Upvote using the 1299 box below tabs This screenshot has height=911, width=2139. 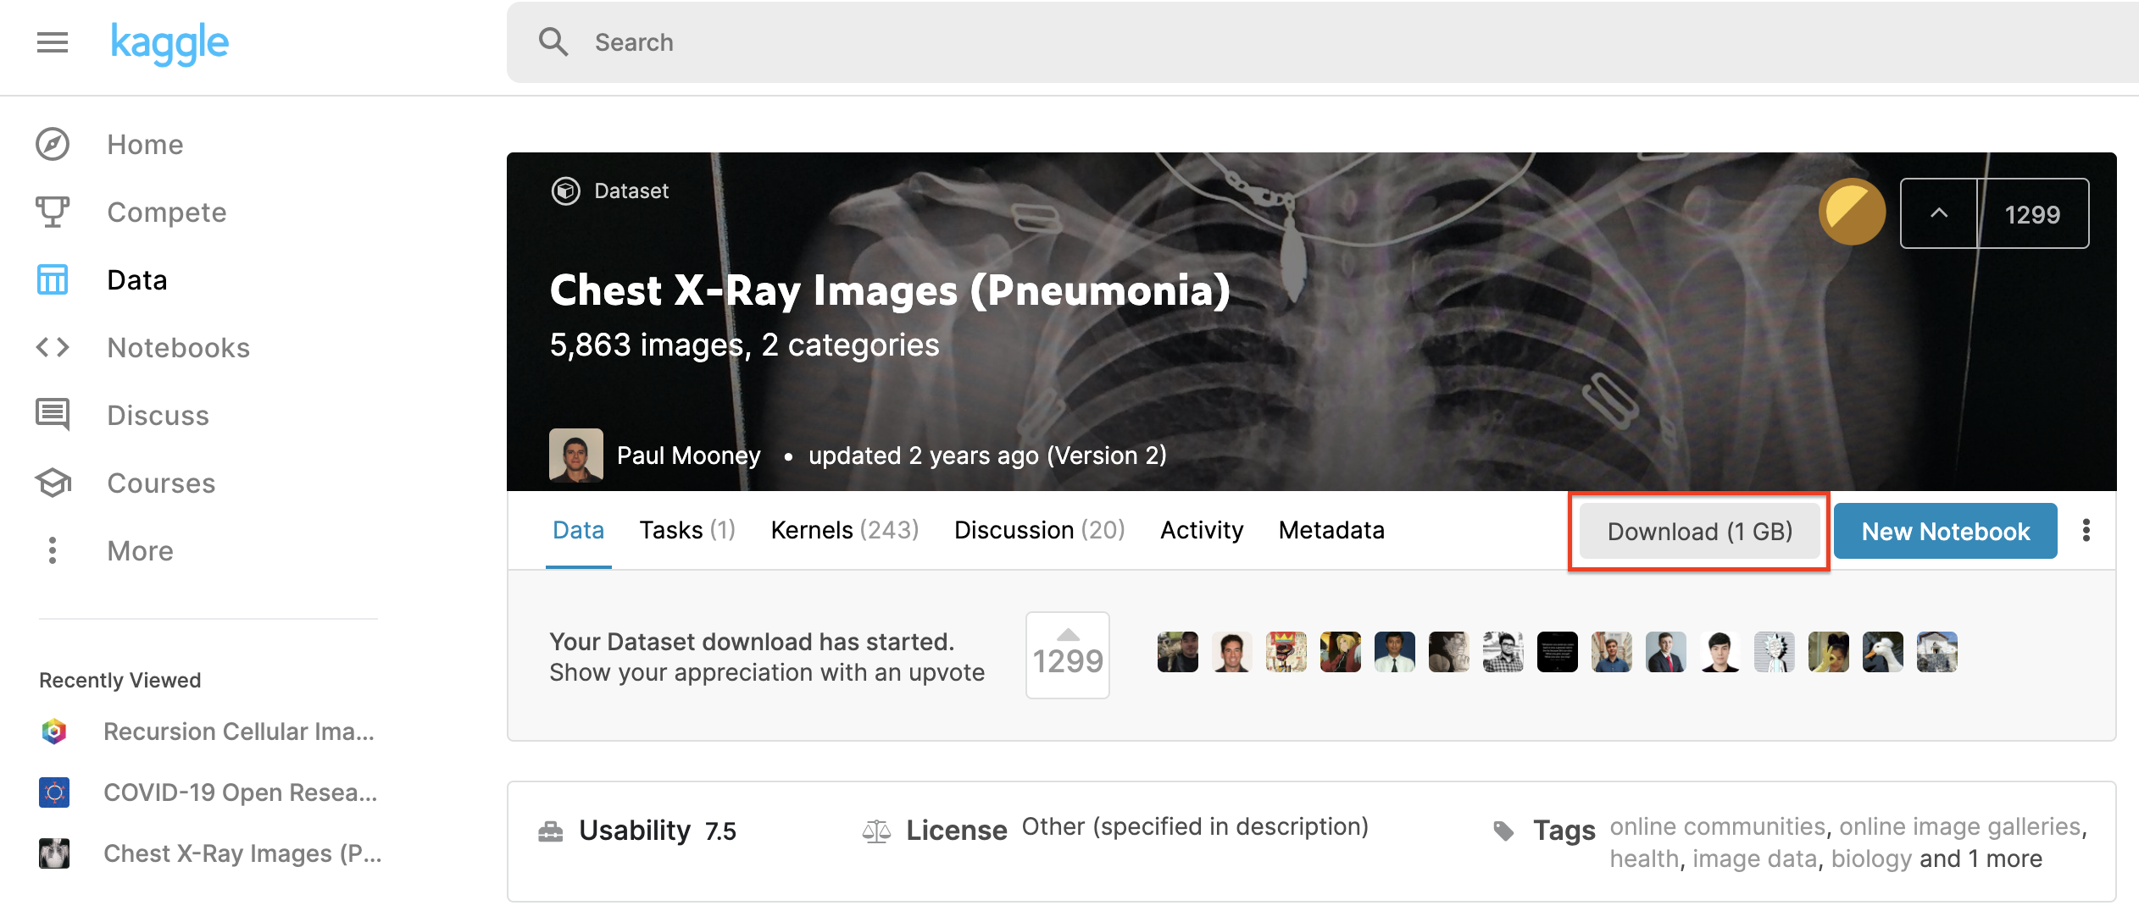1067,654
